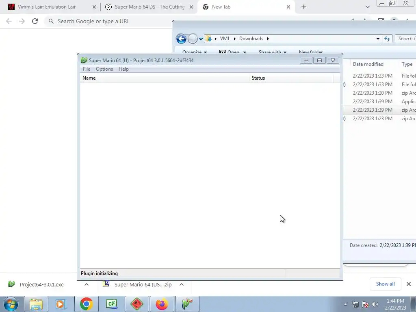Focus the Explorer search box
Image resolution: width=416 pixels, height=312 pixels.
pos(406,39)
